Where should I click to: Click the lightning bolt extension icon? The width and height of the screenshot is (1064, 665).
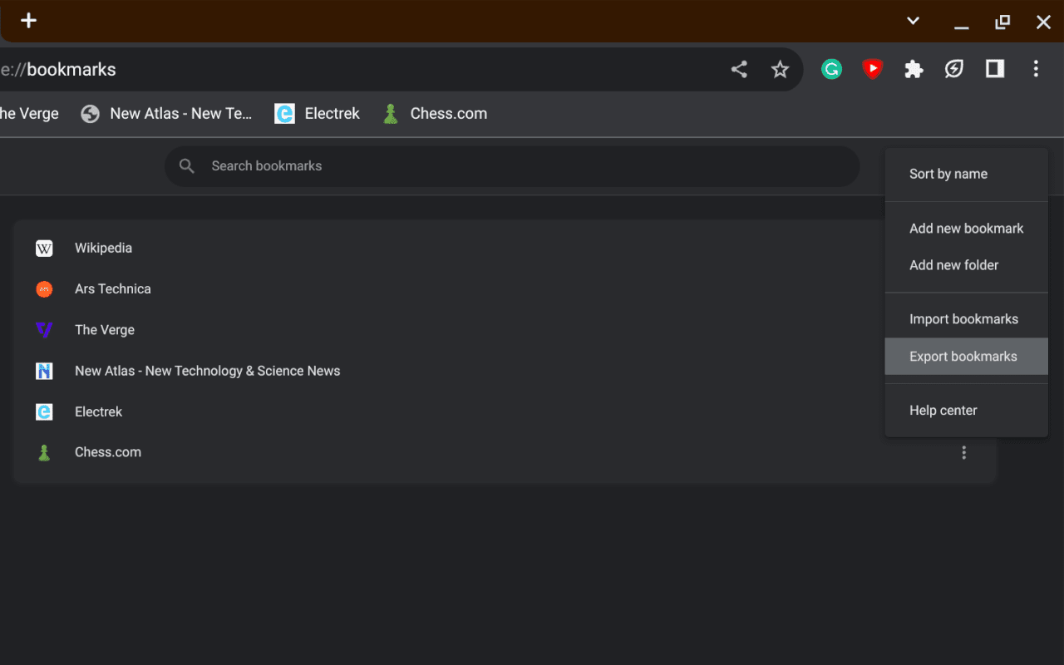tap(954, 69)
